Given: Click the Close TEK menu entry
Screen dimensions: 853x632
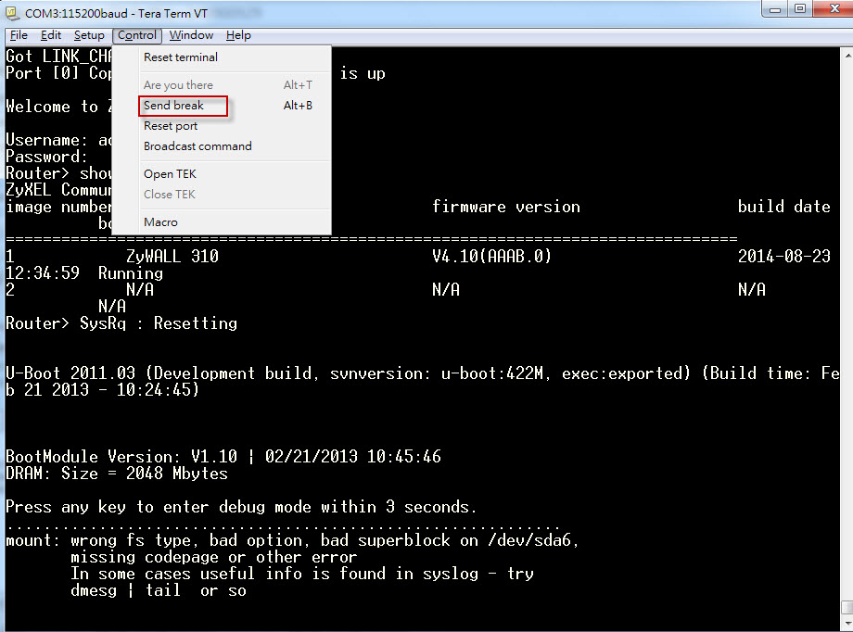Looking at the screenshot, I should (x=170, y=195).
